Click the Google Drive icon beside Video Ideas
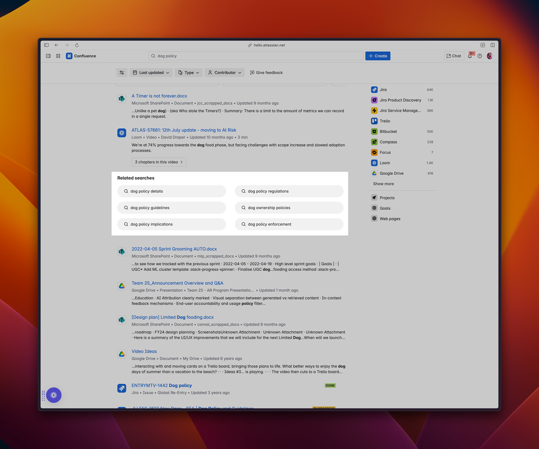Viewport: 539px width, 449px height. pos(122,354)
